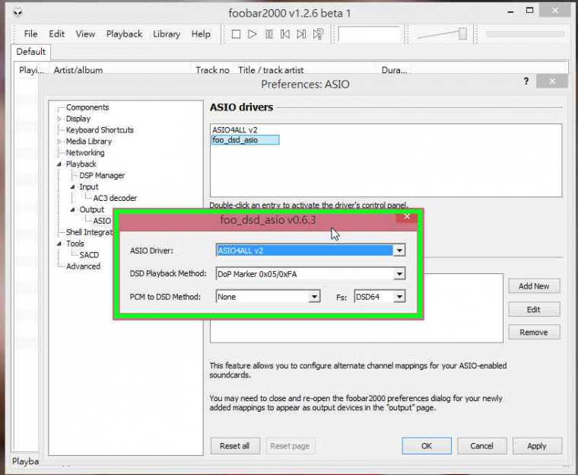Expand the Display tree node
The image size is (578, 475).
(59, 119)
